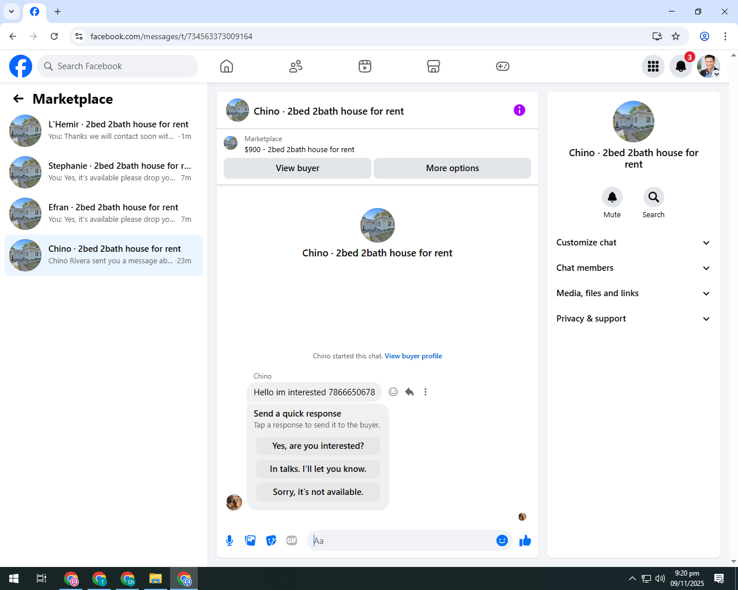Screen dimensions: 738x590
Task: Reply to Chino's message arrow icon
Action: [x=409, y=392]
